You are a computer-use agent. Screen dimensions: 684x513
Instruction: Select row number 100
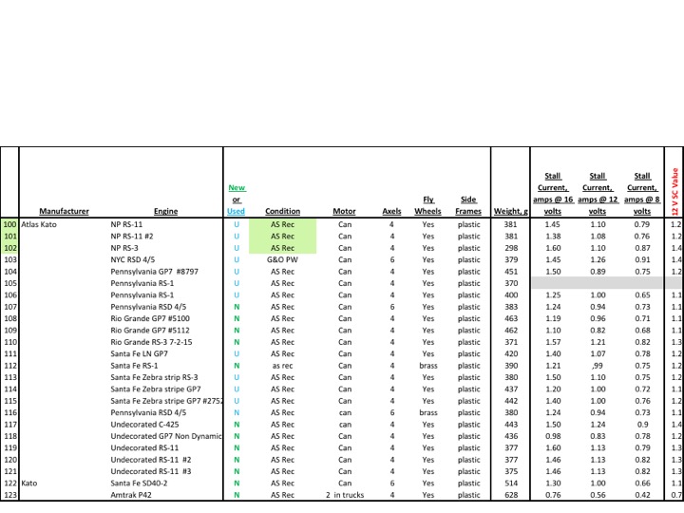pos(9,224)
